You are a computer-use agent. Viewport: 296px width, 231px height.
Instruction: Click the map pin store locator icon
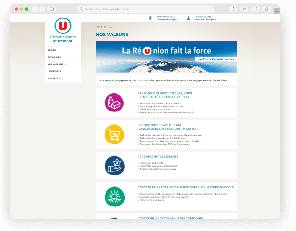point(150,18)
